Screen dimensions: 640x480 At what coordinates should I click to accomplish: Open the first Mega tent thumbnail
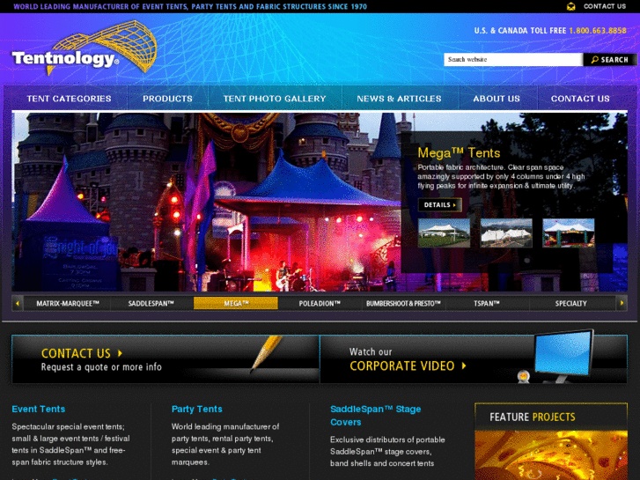click(444, 233)
